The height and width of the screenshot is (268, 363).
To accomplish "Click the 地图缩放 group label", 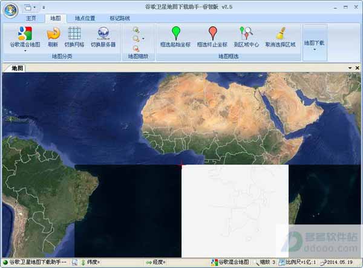I will click(x=138, y=56).
